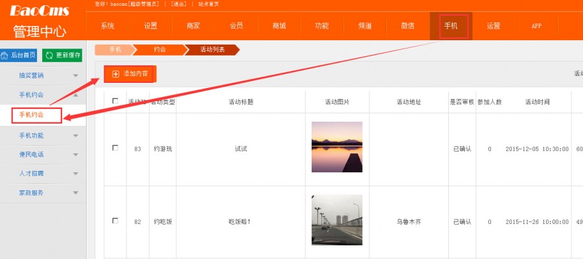
Task: Click 已确认 status in row 82
Action: tap(462, 222)
